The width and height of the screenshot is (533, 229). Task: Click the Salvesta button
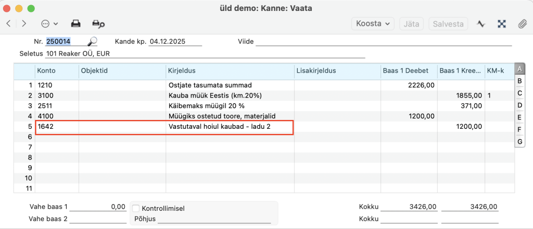tap(448, 23)
